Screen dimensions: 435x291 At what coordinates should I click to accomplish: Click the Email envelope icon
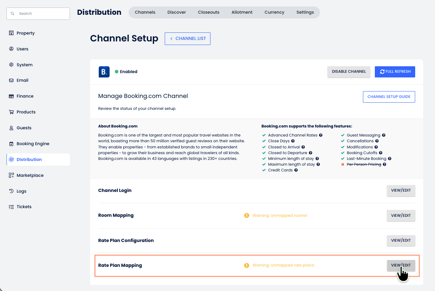pyautogui.click(x=11, y=80)
